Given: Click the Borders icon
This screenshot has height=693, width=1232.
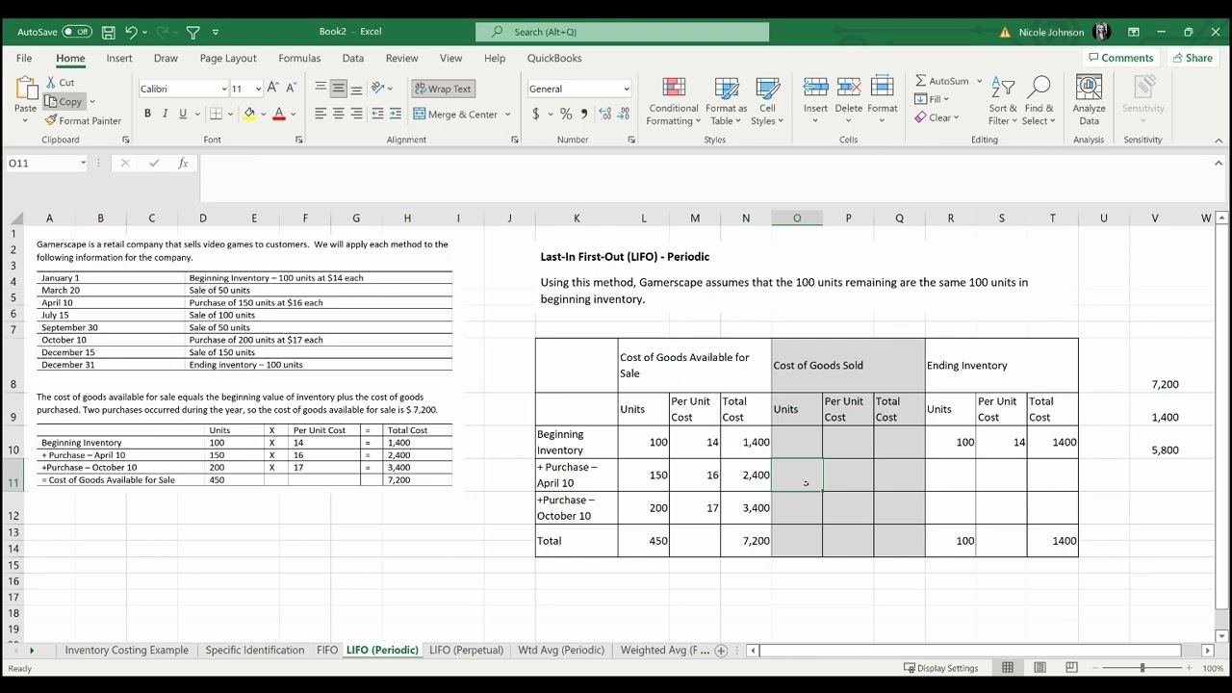Looking at the screenshot, I should click(216, 114).
